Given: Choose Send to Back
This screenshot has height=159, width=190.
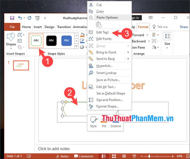Looking at the screenshot, I should (107, 59).
